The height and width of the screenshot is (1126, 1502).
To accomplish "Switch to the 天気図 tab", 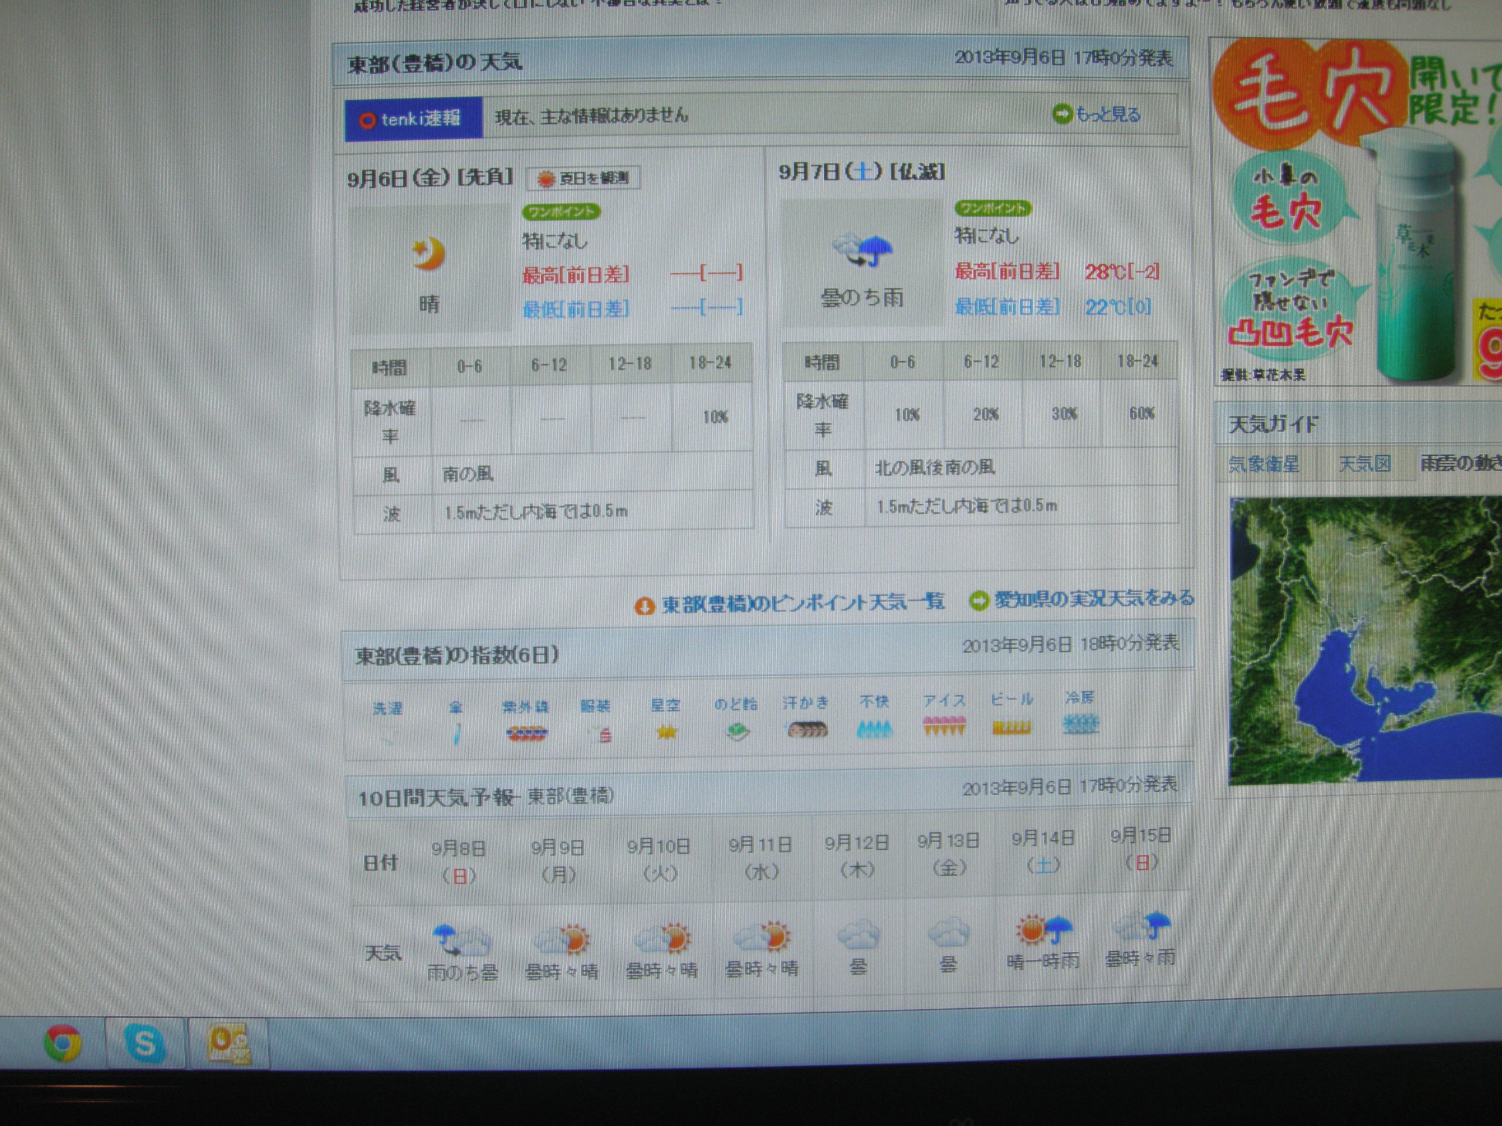I will click(1365, 464).
